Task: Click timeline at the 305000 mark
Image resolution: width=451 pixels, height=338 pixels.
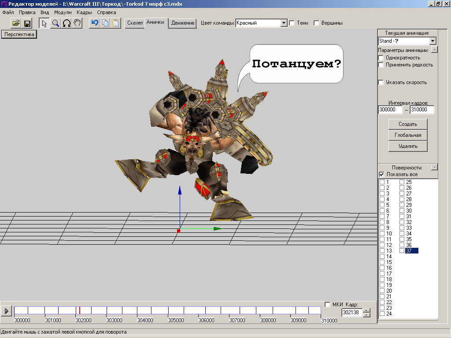Action: (x=168, y=311)
